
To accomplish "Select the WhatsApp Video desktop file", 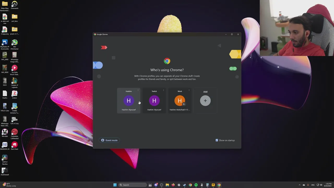I will tap(5, 121).
